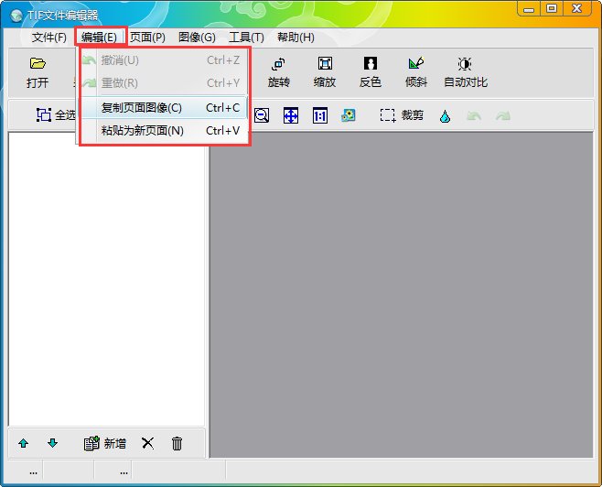Select the Rotate tool icon

click(x=278, y=64)
